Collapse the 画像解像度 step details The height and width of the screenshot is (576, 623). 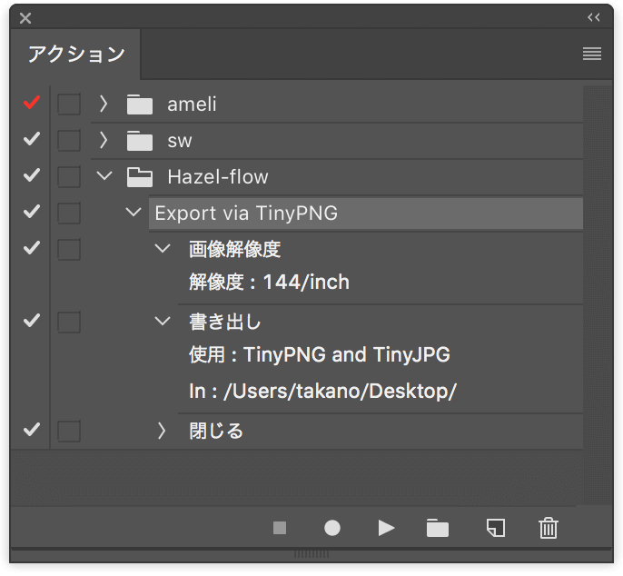[x=163, y=249]
